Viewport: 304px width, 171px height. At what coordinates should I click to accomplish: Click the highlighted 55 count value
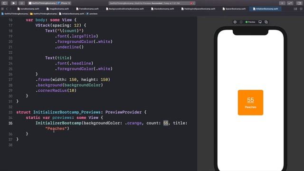coord(166,123)
